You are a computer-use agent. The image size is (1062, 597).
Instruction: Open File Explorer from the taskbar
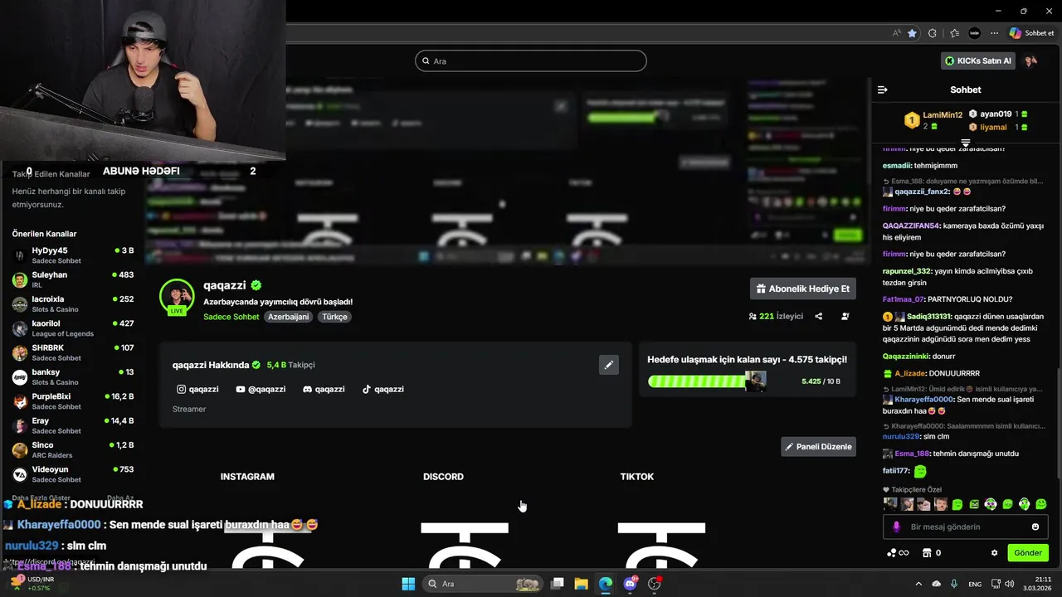click(581, 584)
